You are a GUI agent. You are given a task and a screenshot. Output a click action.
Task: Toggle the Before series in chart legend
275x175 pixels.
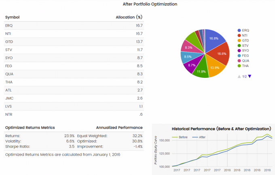coord(180,137)
